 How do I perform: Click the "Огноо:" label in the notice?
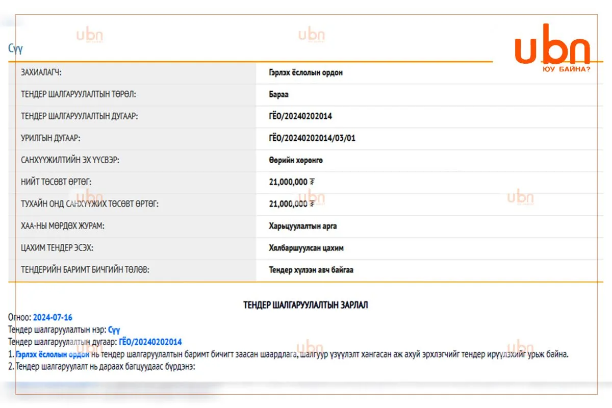(x=20, y=317)
